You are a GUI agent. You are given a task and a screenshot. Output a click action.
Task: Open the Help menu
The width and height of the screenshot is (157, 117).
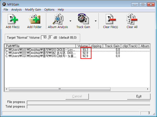pos(61,9)
